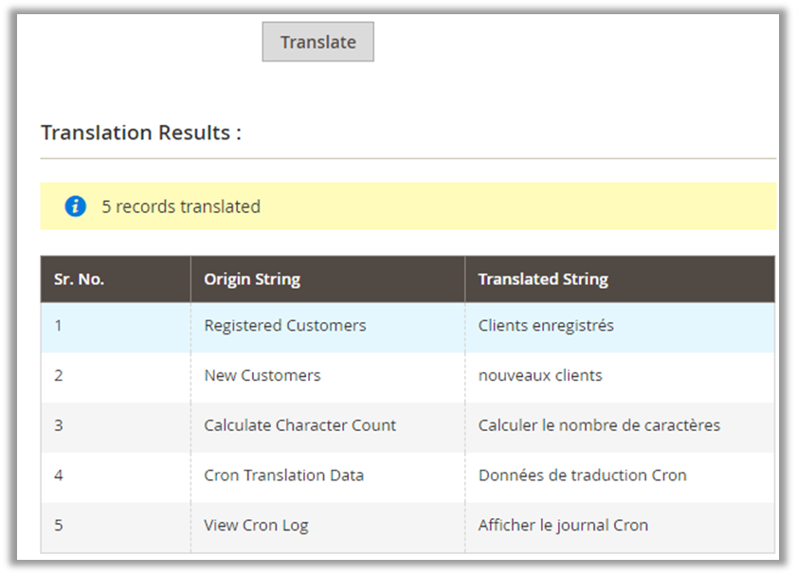
Task: Click the Translation Results heading
Action: point(141,133)
